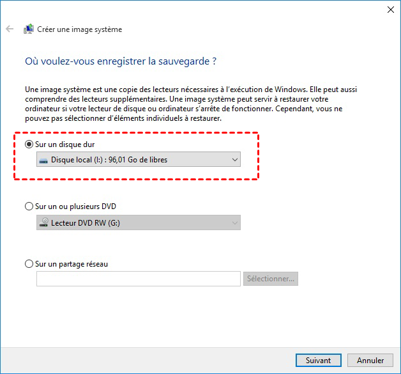The image size is (401, 374).
Task: Open the Disque local (I:) dropdown
Action: point(138,160)
